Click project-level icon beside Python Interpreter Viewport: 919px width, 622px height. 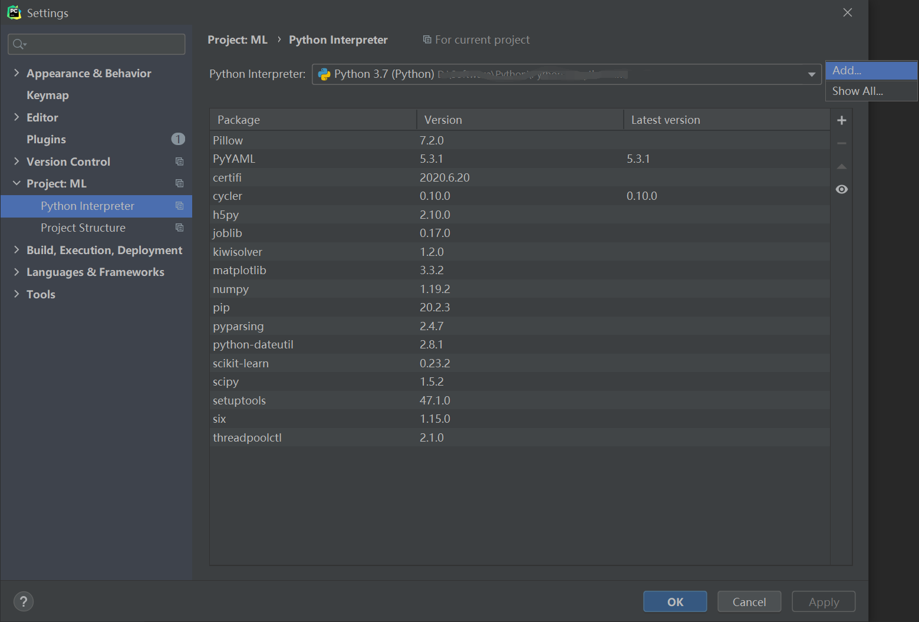coord(180,206)
